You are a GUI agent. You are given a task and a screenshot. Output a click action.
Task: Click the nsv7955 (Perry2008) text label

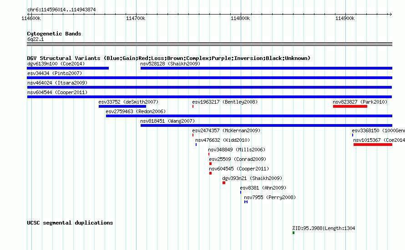[270, 197]
